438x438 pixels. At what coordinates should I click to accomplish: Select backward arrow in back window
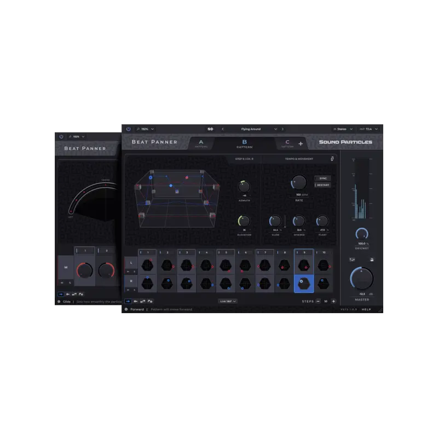click(x=67, y=294)
